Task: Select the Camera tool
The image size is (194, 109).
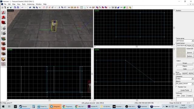Action: tap(3, 22)
